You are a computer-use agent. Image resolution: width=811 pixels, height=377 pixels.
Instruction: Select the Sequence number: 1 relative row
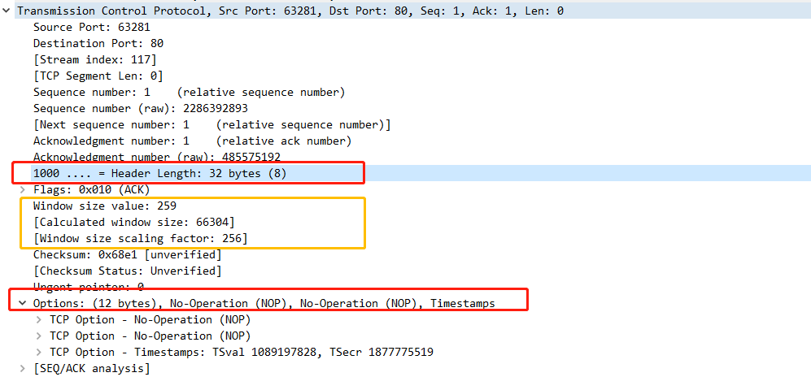[190, 92]
